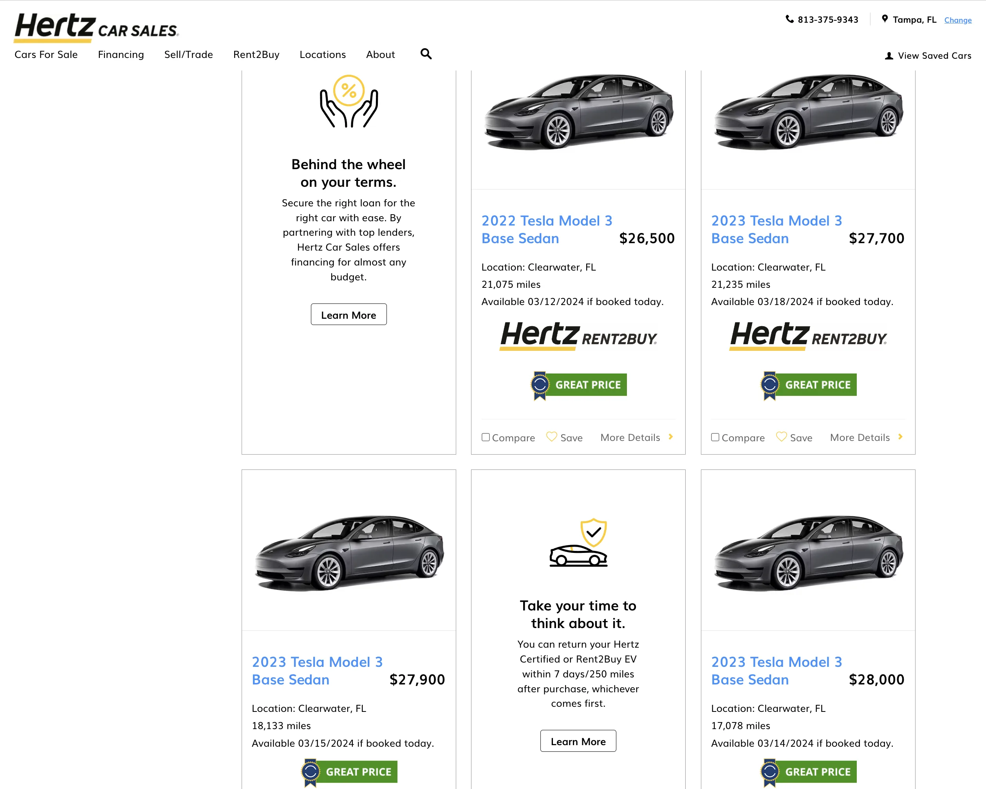Click the Great Price badge on the $27,900 Tesla
986x789 pixels.
tap(349, 772)
